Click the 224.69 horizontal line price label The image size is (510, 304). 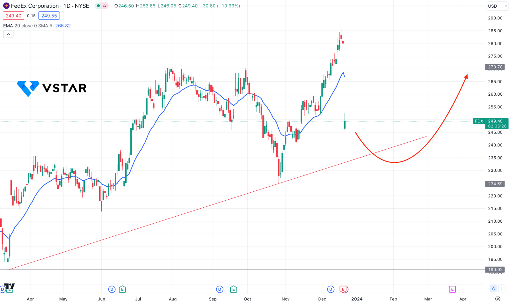495,184
